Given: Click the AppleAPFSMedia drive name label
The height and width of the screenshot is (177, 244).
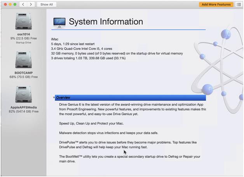Looking at the screenshot, I should click(x=24, y=108).
